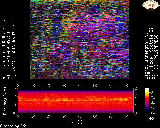
Task: Click the '-44' color scale value
Action: click(152, 103)
